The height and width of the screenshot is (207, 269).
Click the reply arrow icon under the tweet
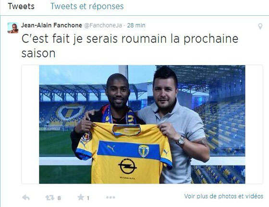tap(26, 197)
